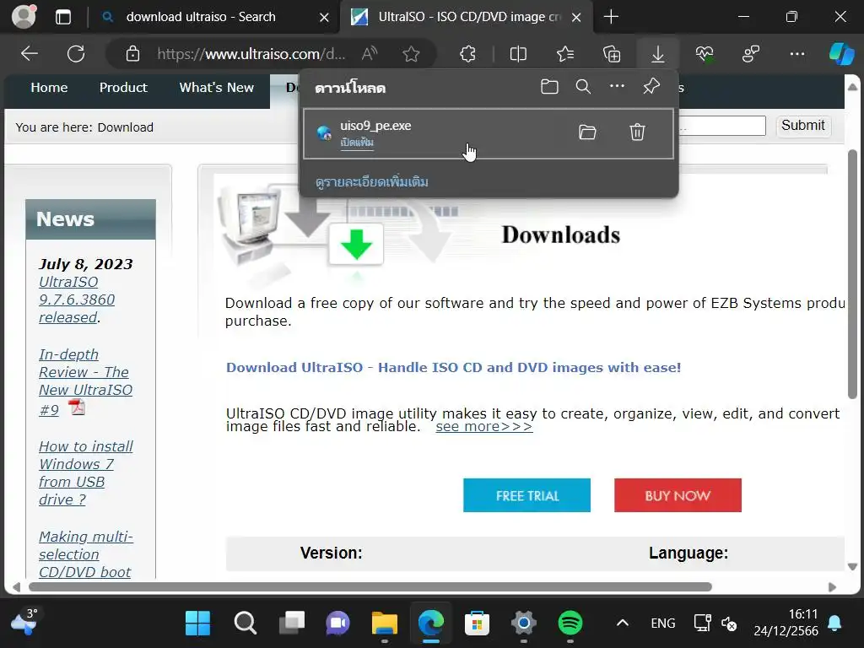
Task: Open the Edge share/profile sync icon
Action: pyautogui.click(x=750, y=53)
